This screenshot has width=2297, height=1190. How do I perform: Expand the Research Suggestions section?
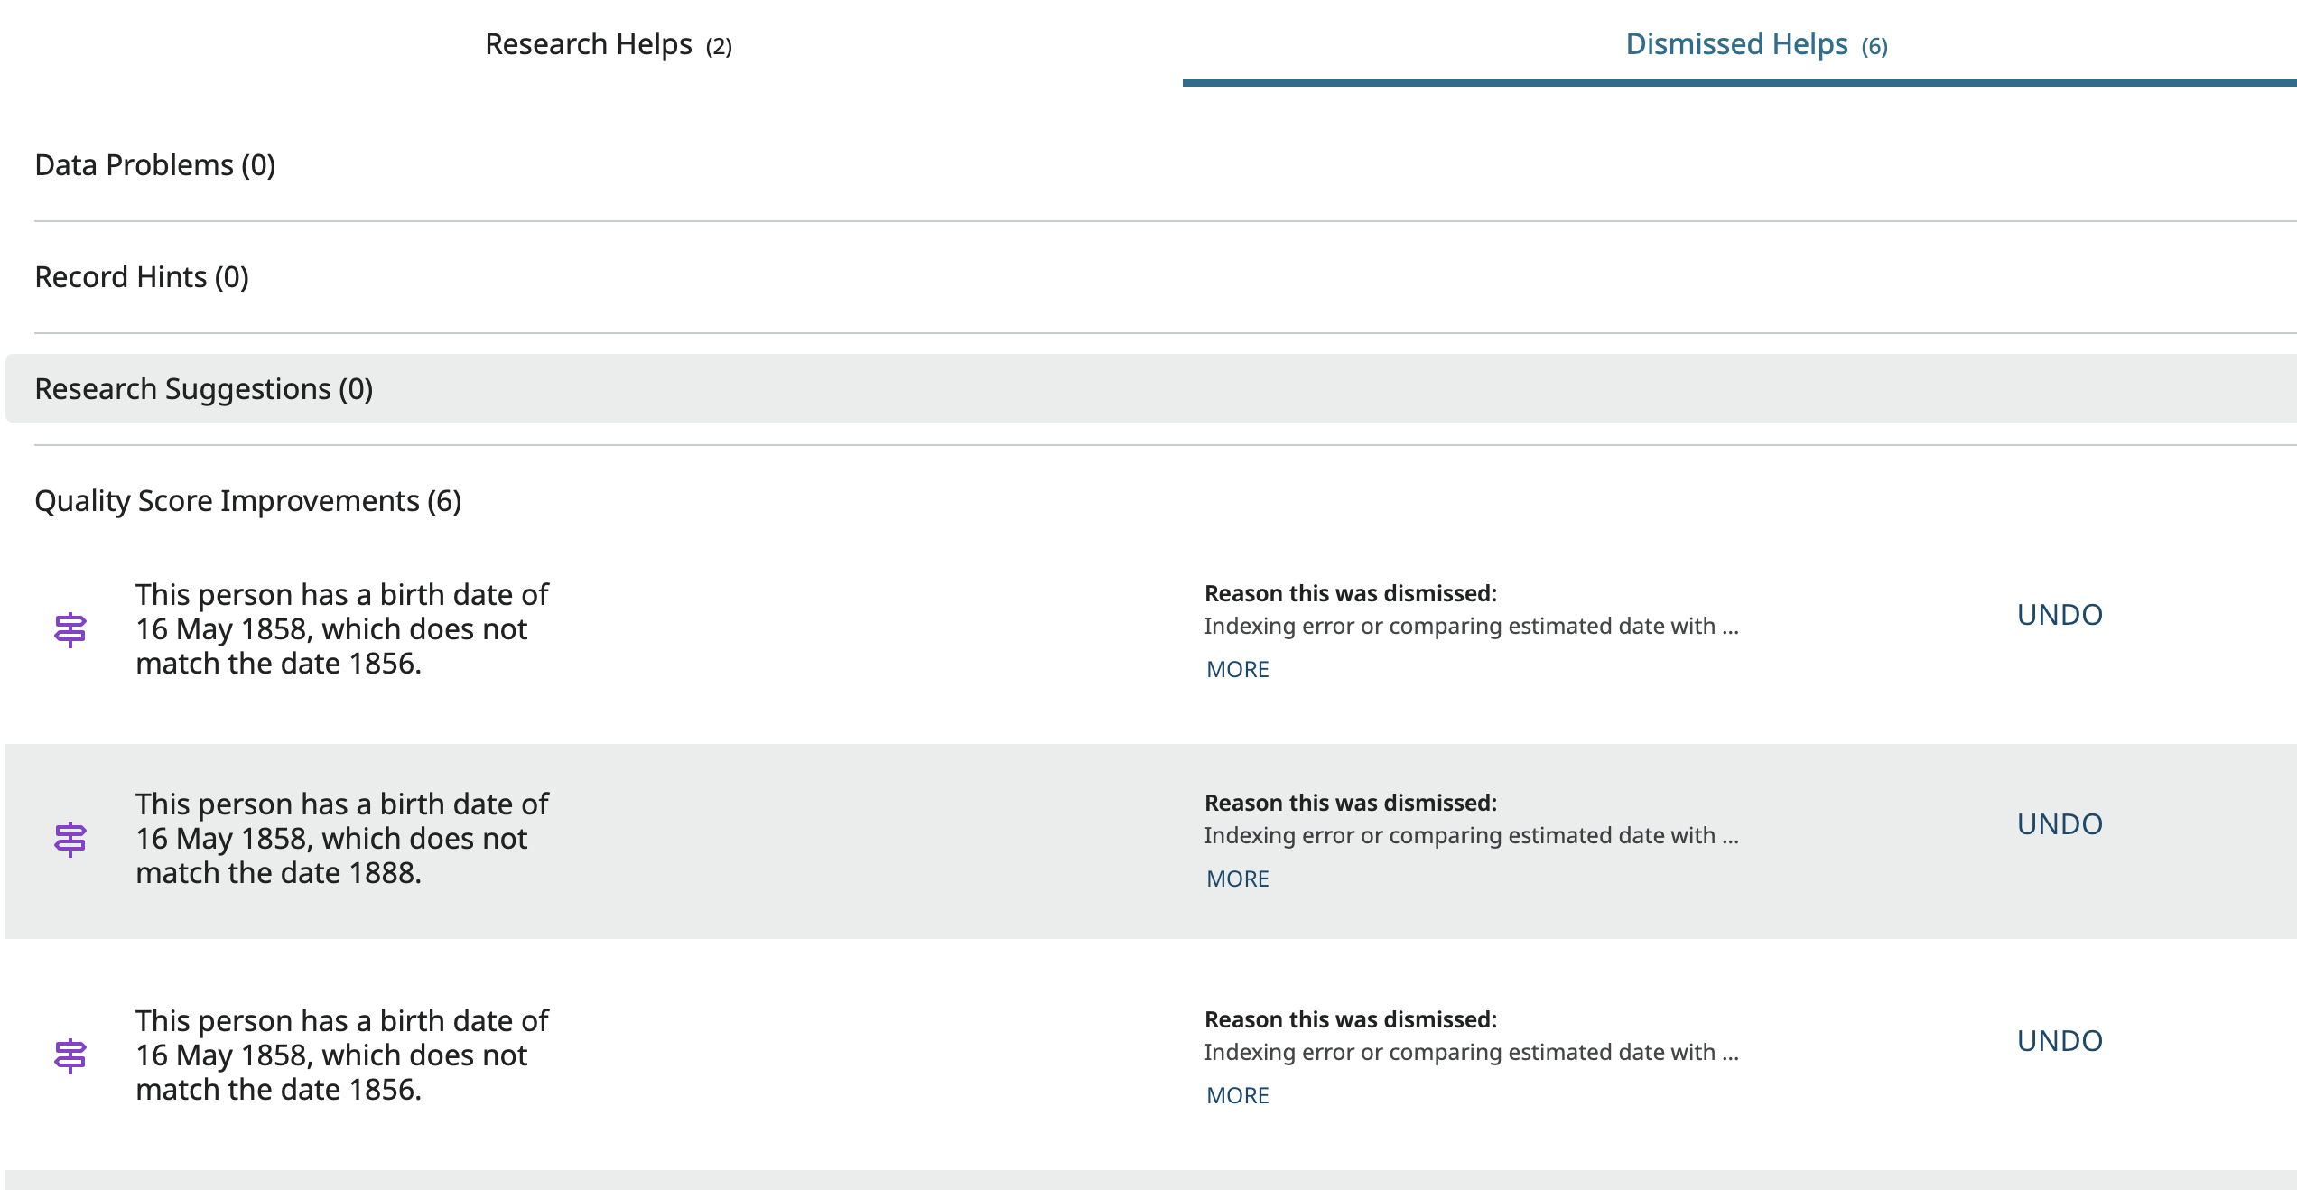(x=204, y=389)
